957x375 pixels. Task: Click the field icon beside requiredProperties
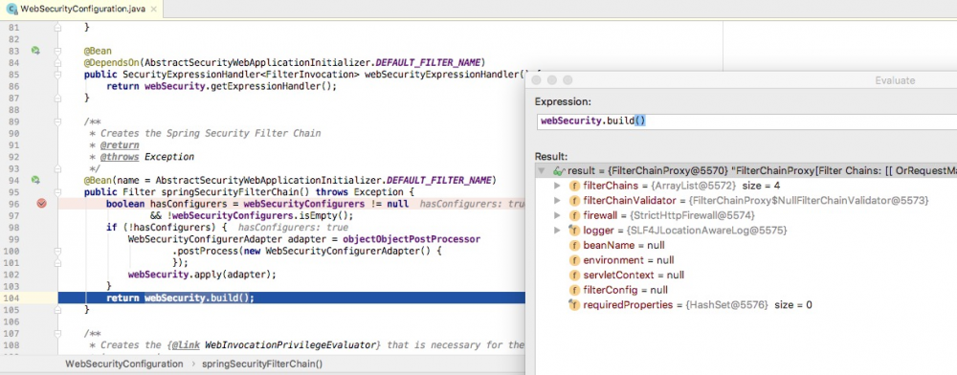coord(574,305)
